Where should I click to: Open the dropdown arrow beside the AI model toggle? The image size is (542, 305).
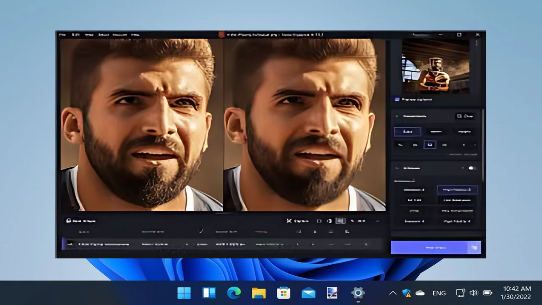[x=462, y=168]
